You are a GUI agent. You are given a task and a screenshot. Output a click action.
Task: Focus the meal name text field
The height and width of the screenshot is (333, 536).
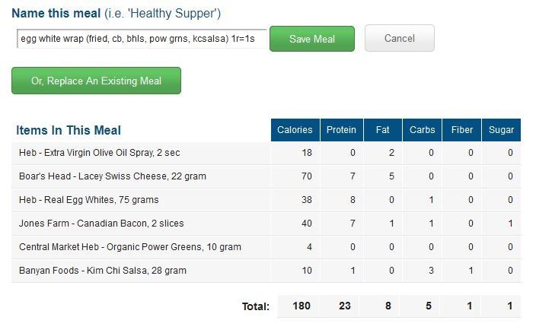142,39
